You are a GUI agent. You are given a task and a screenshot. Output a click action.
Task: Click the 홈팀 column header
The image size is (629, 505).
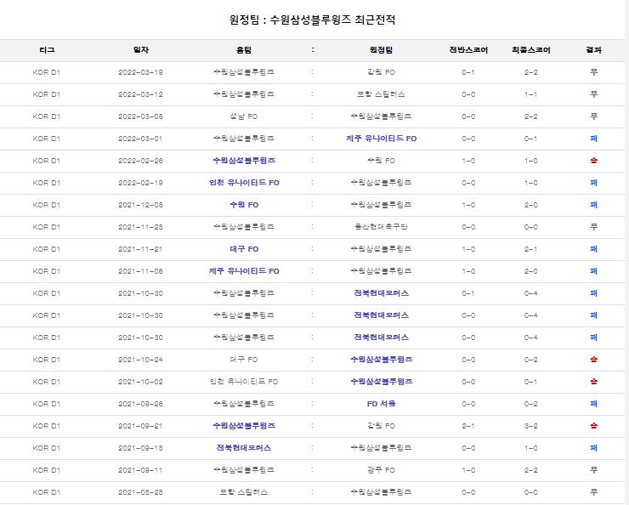pyautogui.click(x=244, y=50)
